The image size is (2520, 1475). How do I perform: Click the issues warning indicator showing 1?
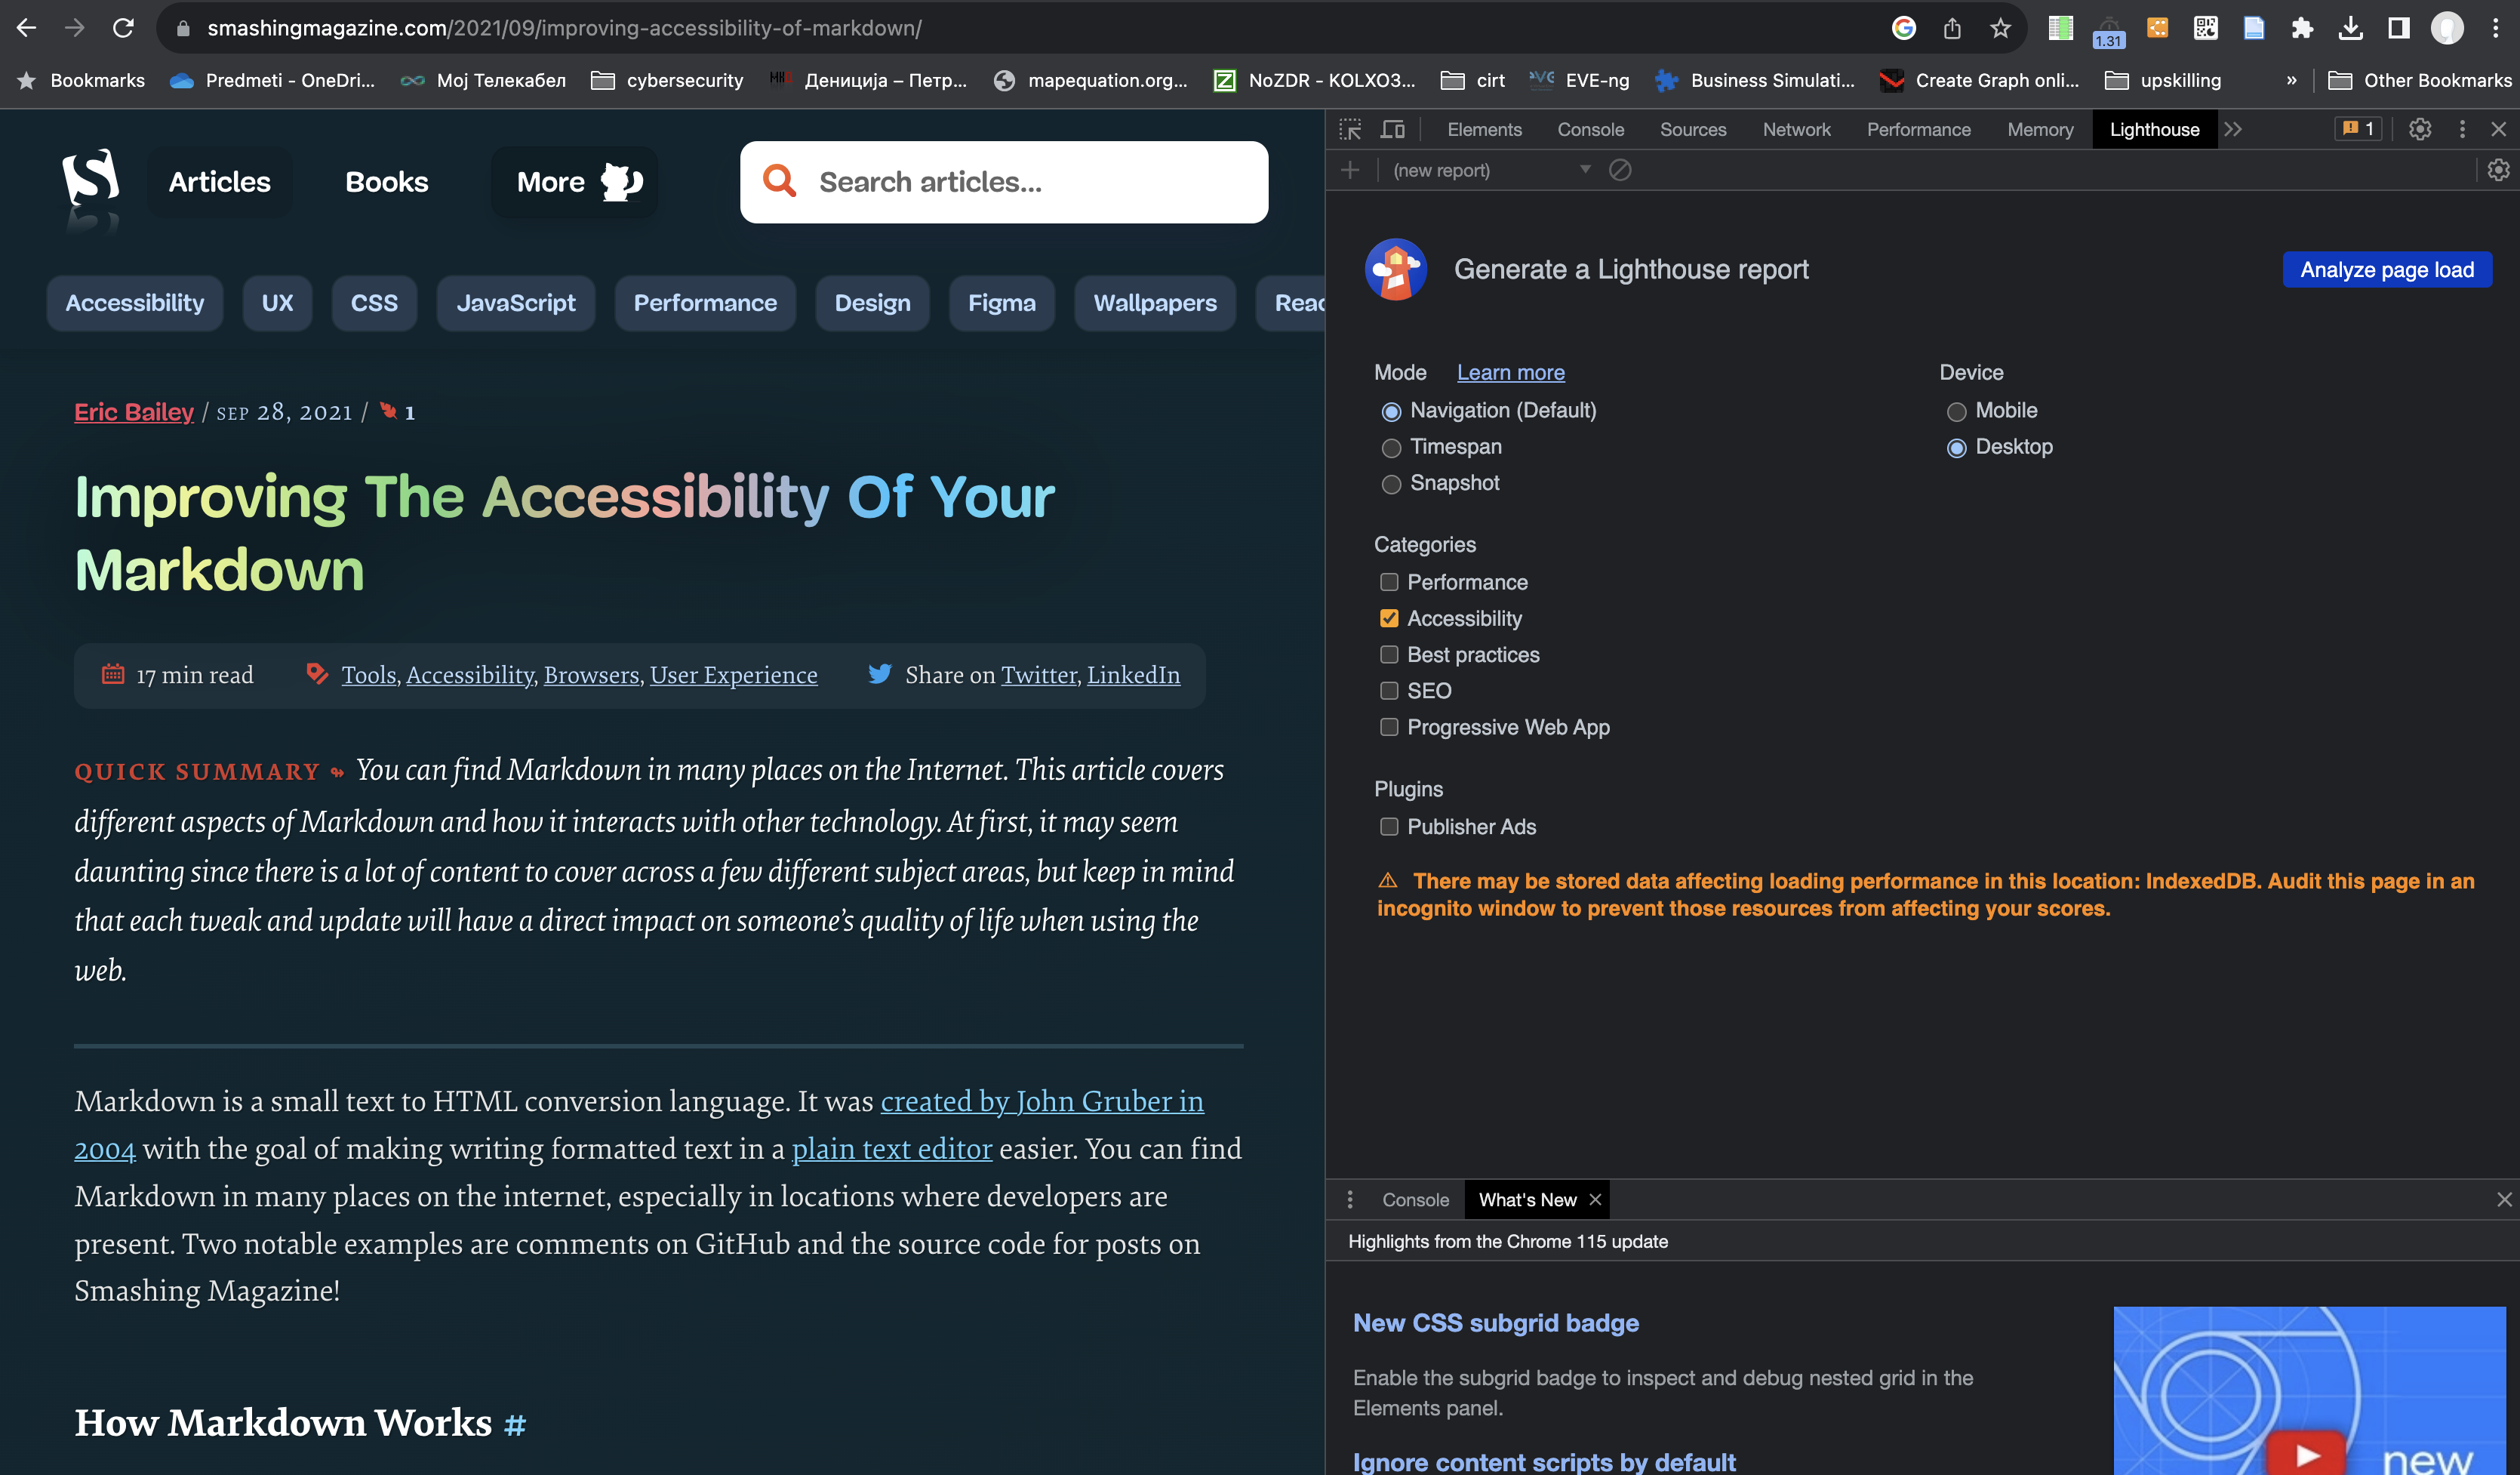pyautogui.click(x=2358, y=129)
